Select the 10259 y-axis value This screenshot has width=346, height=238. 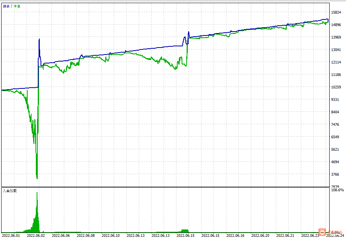(336, 87)
